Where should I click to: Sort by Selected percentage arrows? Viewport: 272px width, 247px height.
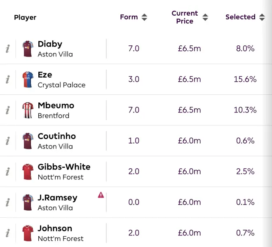tap(262, 17)
